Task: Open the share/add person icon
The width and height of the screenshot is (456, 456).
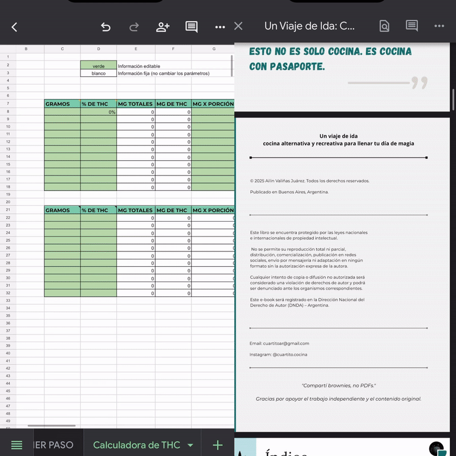Action: pos(162,27)
